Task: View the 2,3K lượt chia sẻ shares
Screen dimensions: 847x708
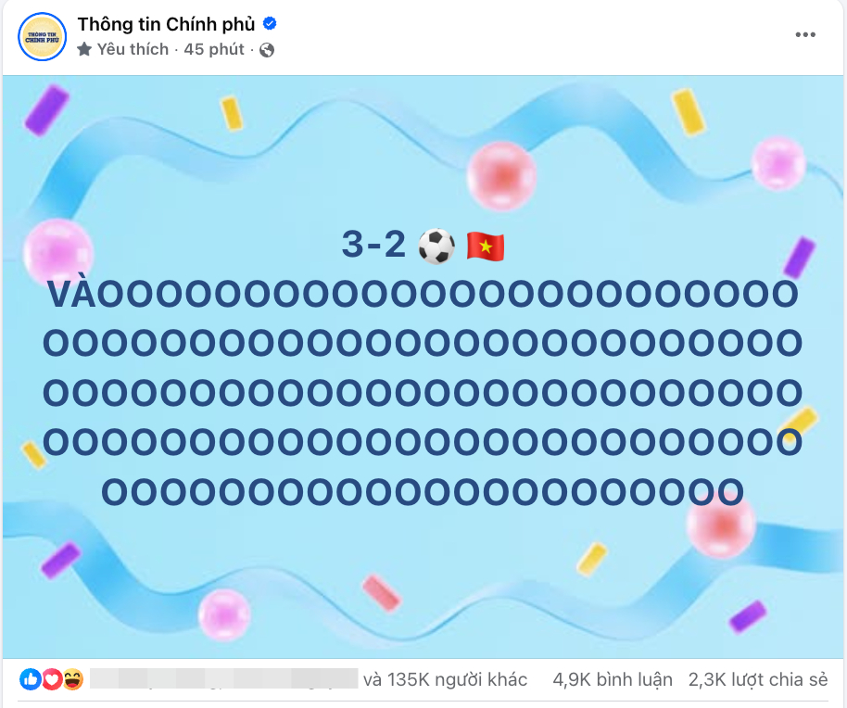Action: pos(757,679)
